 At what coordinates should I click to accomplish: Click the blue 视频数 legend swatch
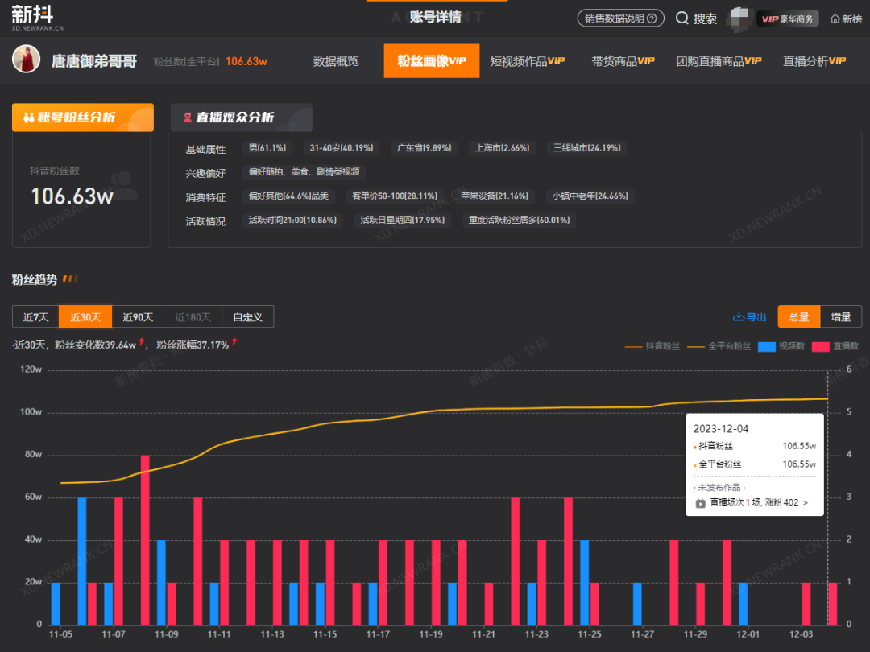tap(766, 346)
